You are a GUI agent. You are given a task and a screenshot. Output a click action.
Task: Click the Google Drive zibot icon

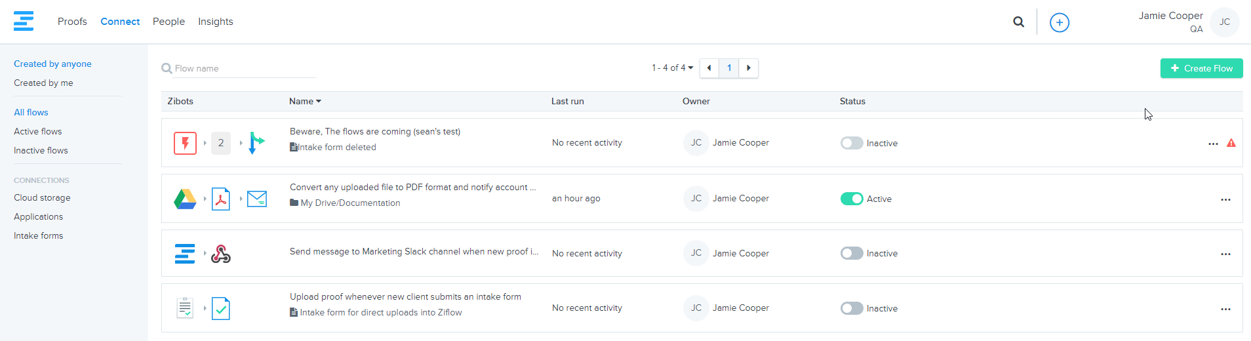(185, 199)
